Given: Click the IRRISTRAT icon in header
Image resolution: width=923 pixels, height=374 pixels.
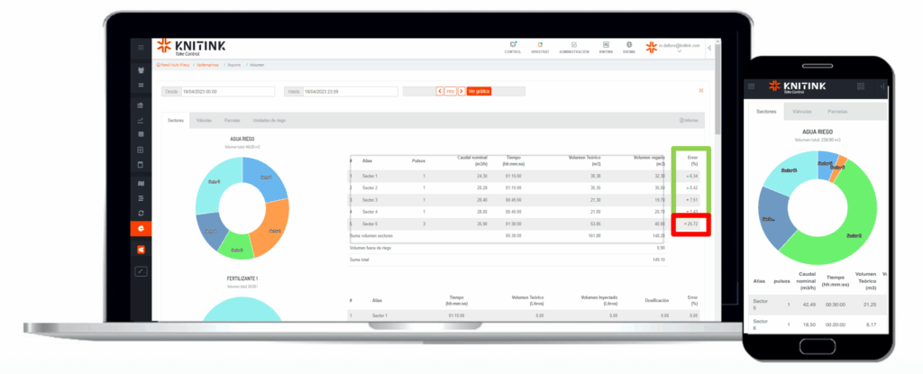Looking at the screenshot, I should [540, 47].
